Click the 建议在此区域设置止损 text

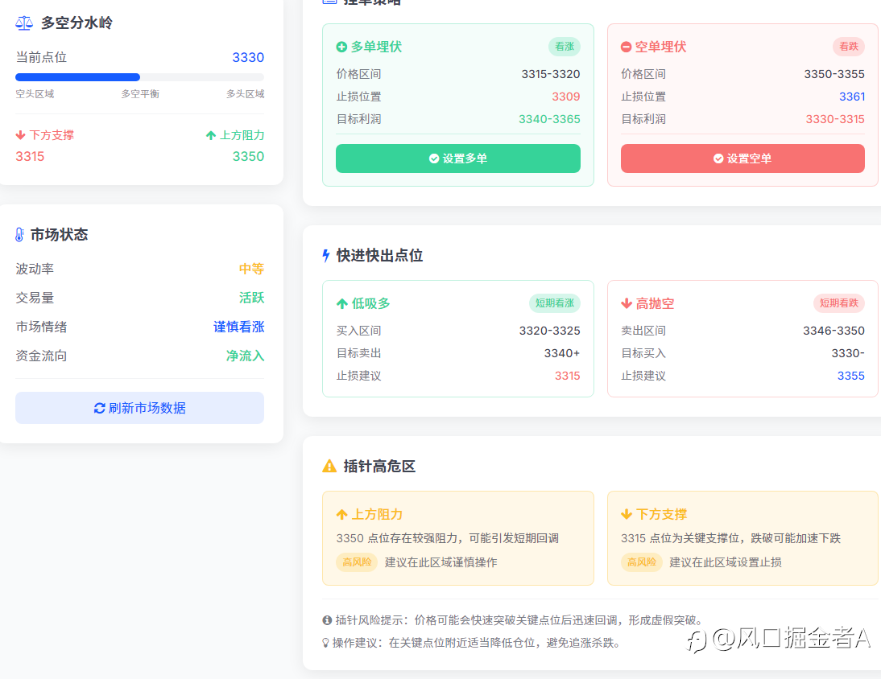[x=726, y=562]
